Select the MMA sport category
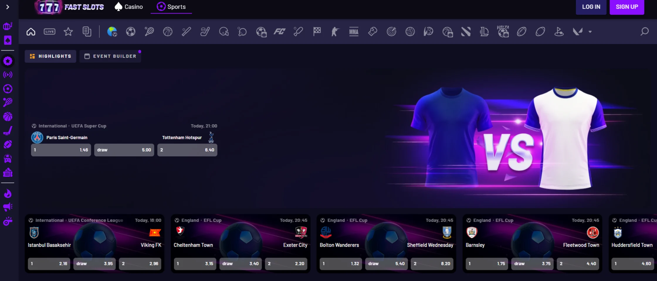The height and width of the screenshot is (281, 657). (354, 32)
